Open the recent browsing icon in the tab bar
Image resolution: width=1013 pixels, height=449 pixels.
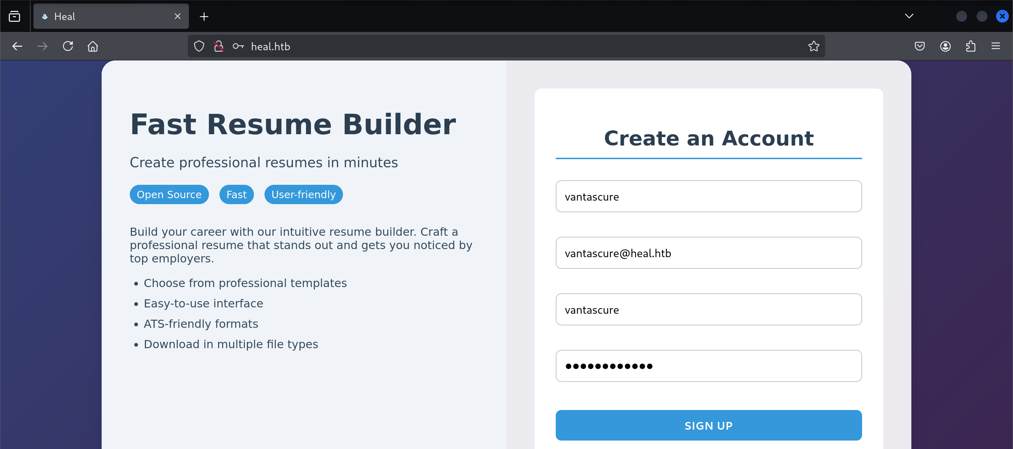coord(14,17)
